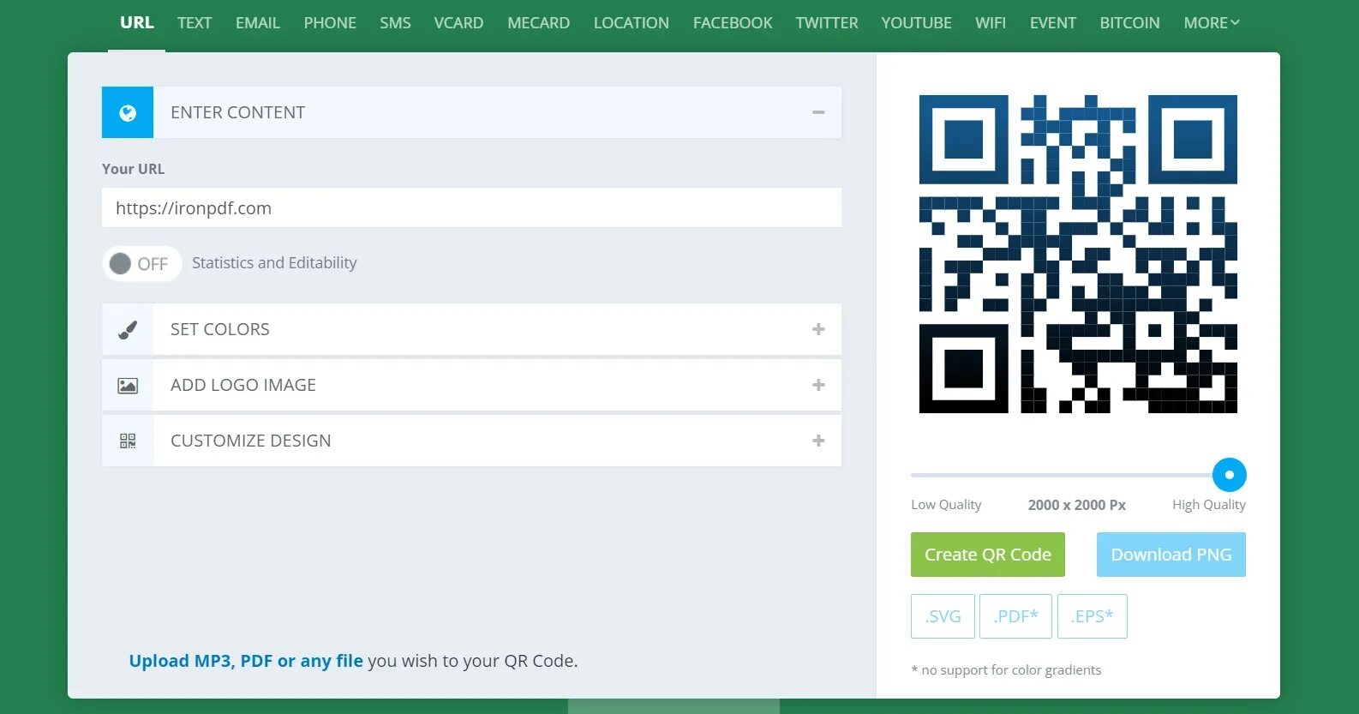Select the LOCATION tab
Image resolution: width=1359 pixels, height=714 pixels.
[x=632, y=23]
